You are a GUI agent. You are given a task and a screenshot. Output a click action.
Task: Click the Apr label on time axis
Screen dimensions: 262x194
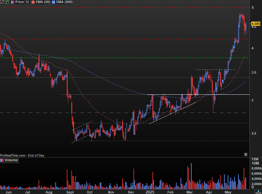point(209,192)
